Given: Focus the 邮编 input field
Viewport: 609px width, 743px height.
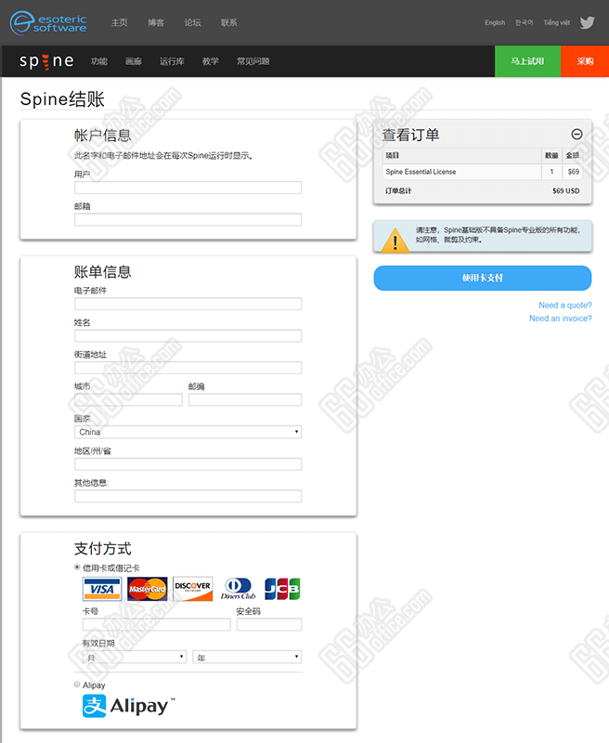Looking at the screenshot, I should (x=245, y=400).
